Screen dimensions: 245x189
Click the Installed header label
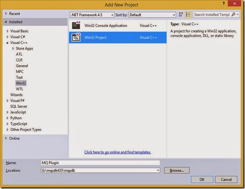point(16,22)
